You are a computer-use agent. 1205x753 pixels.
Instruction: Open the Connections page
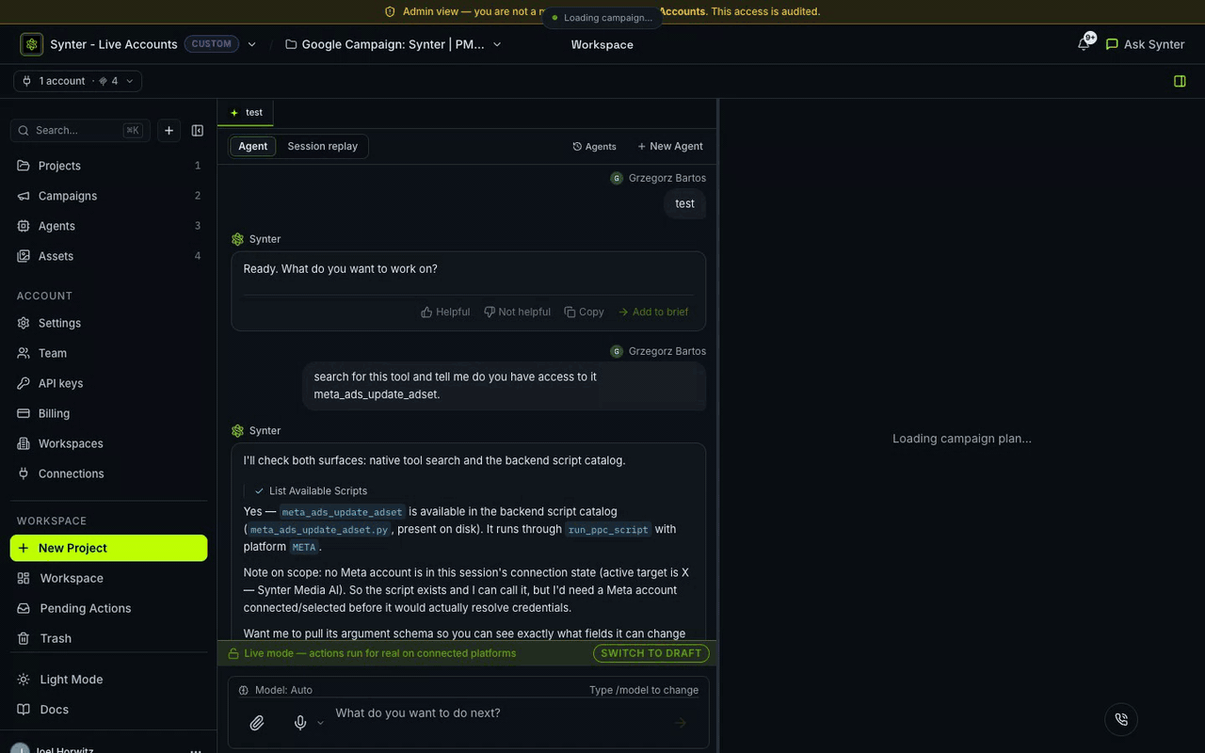click(x=108, y=473)
